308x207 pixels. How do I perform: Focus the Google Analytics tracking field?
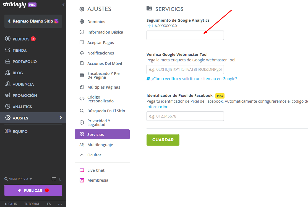[185, 35]
